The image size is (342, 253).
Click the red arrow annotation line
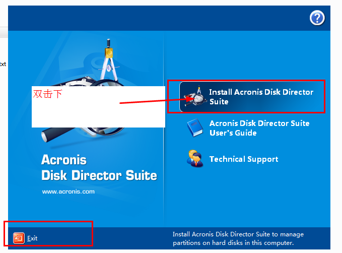[154, 101]
